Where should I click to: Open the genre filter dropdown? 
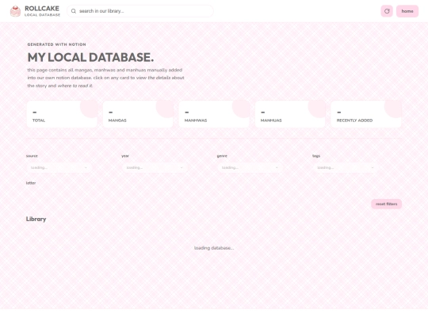tap(250, 167)
